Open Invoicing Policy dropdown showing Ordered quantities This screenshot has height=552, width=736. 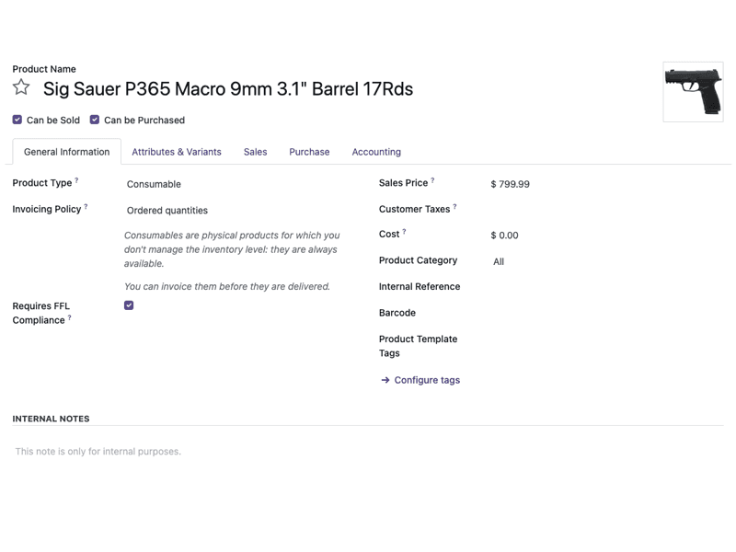point(230,211)
